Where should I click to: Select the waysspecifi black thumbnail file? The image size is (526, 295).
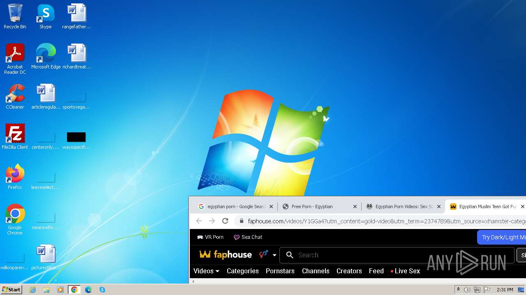76,140
